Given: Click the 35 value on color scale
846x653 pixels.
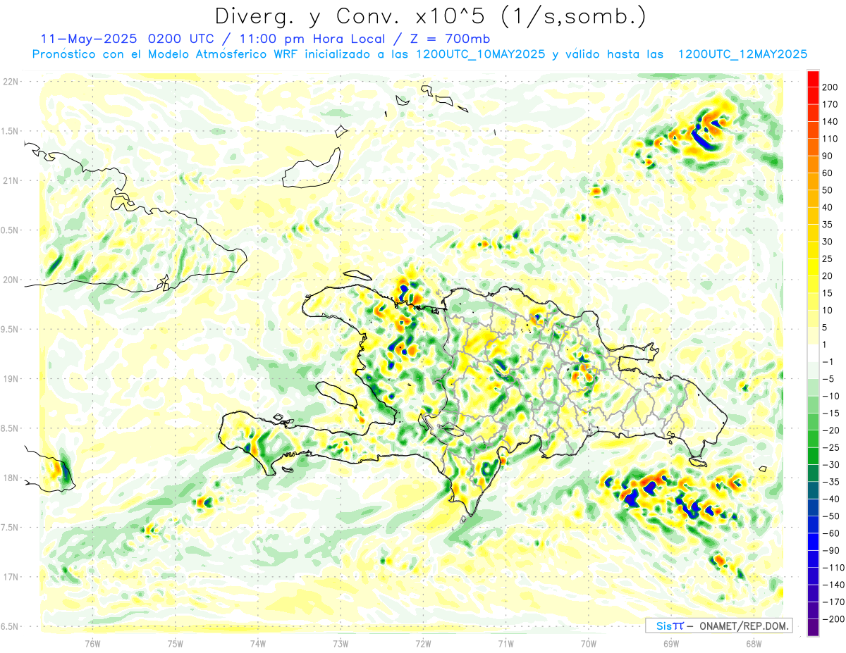Looking at the screenshot, I should click(828, 225).
